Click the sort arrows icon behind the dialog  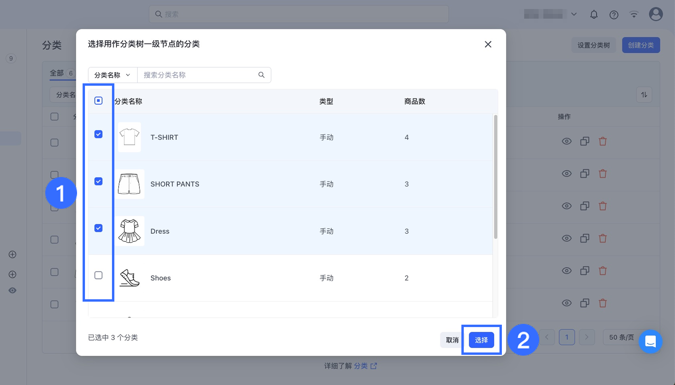(644, 94)
